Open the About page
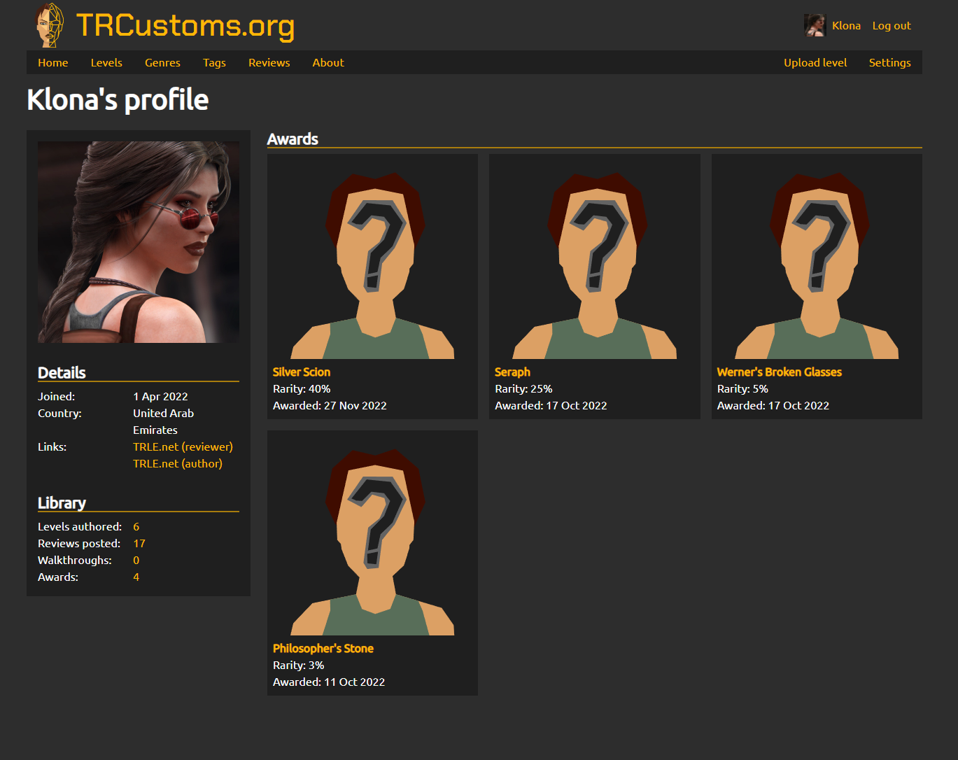958x760 pixels. coord(327,62)
